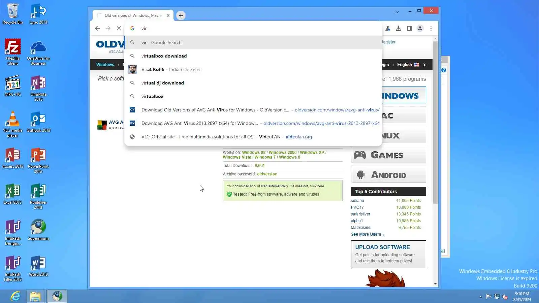The image size is (539, 303).
Task: Select the Supermium desktop icon
Action: [38, 230]
